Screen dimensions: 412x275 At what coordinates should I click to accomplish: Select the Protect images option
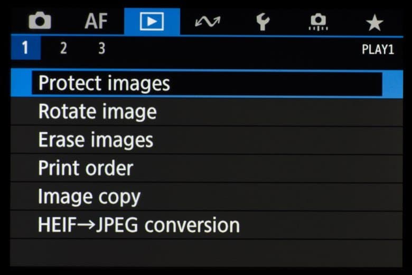(x=104, y=84)
